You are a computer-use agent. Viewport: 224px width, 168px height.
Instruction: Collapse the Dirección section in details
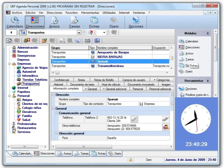pyautogui.click(x=53, y=95)
